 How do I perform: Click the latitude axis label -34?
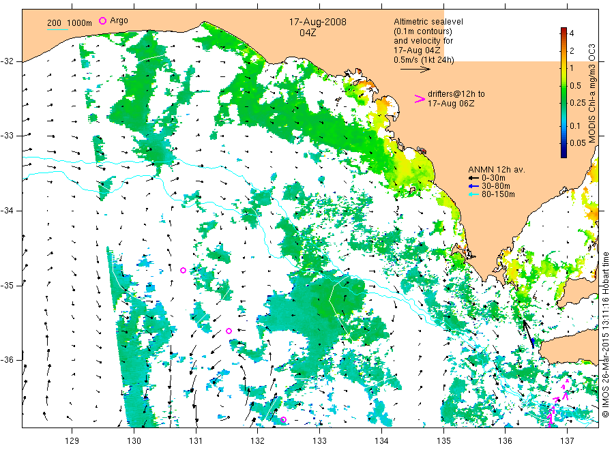point(8,211)
